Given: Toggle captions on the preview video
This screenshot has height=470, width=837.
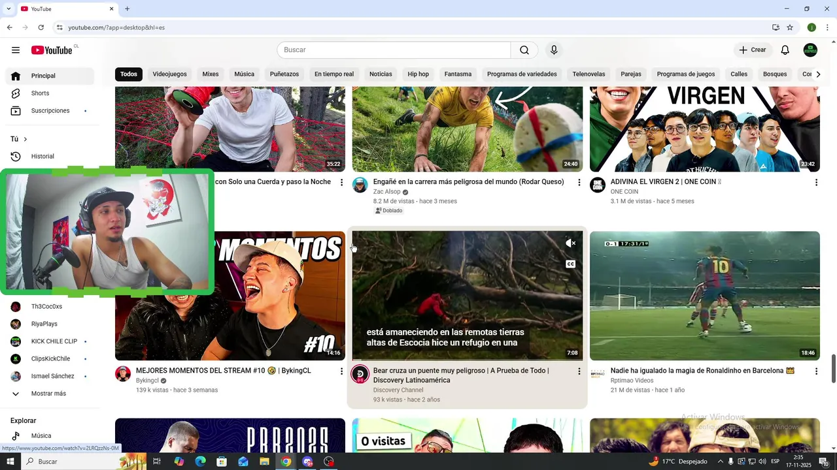Looking at the screenshot, I should [571, 264].
